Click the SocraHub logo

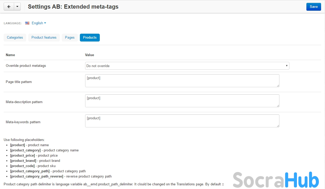pyautogui.click(x=276, y=180)
